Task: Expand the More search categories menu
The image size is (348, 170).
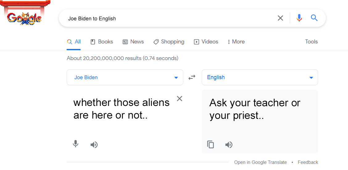Action: (236, 42)
